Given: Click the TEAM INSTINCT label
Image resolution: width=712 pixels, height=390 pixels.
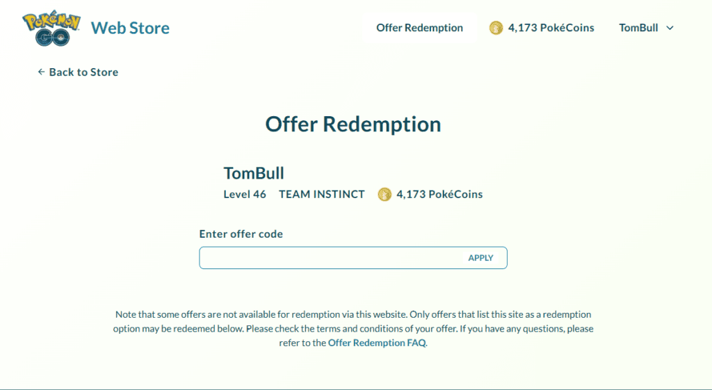Looking at the screenshot, I should click(322, 195).
